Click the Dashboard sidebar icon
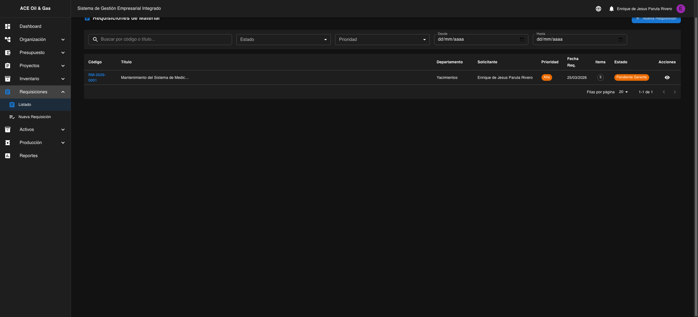698x317 pixels. pos(8,26)
